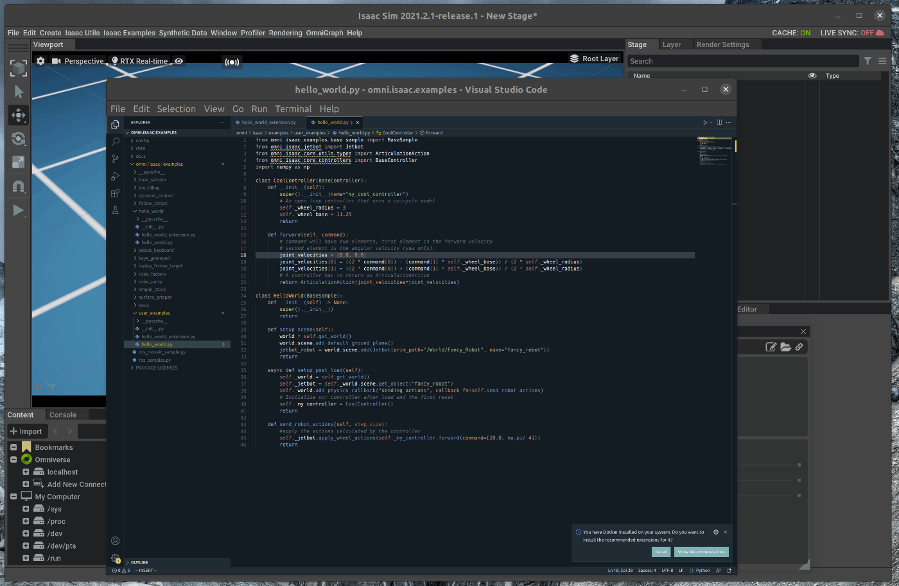This screenshot has height=586, width=899.
Task: Open the Root Layer dropdown in viewport
Action: click(595, 58)
